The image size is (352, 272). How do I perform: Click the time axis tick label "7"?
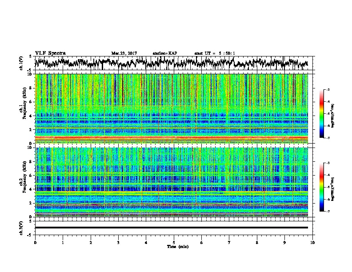[229, 243]
